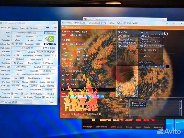Open the GPU-Z hamburger menu

(55, 28)
